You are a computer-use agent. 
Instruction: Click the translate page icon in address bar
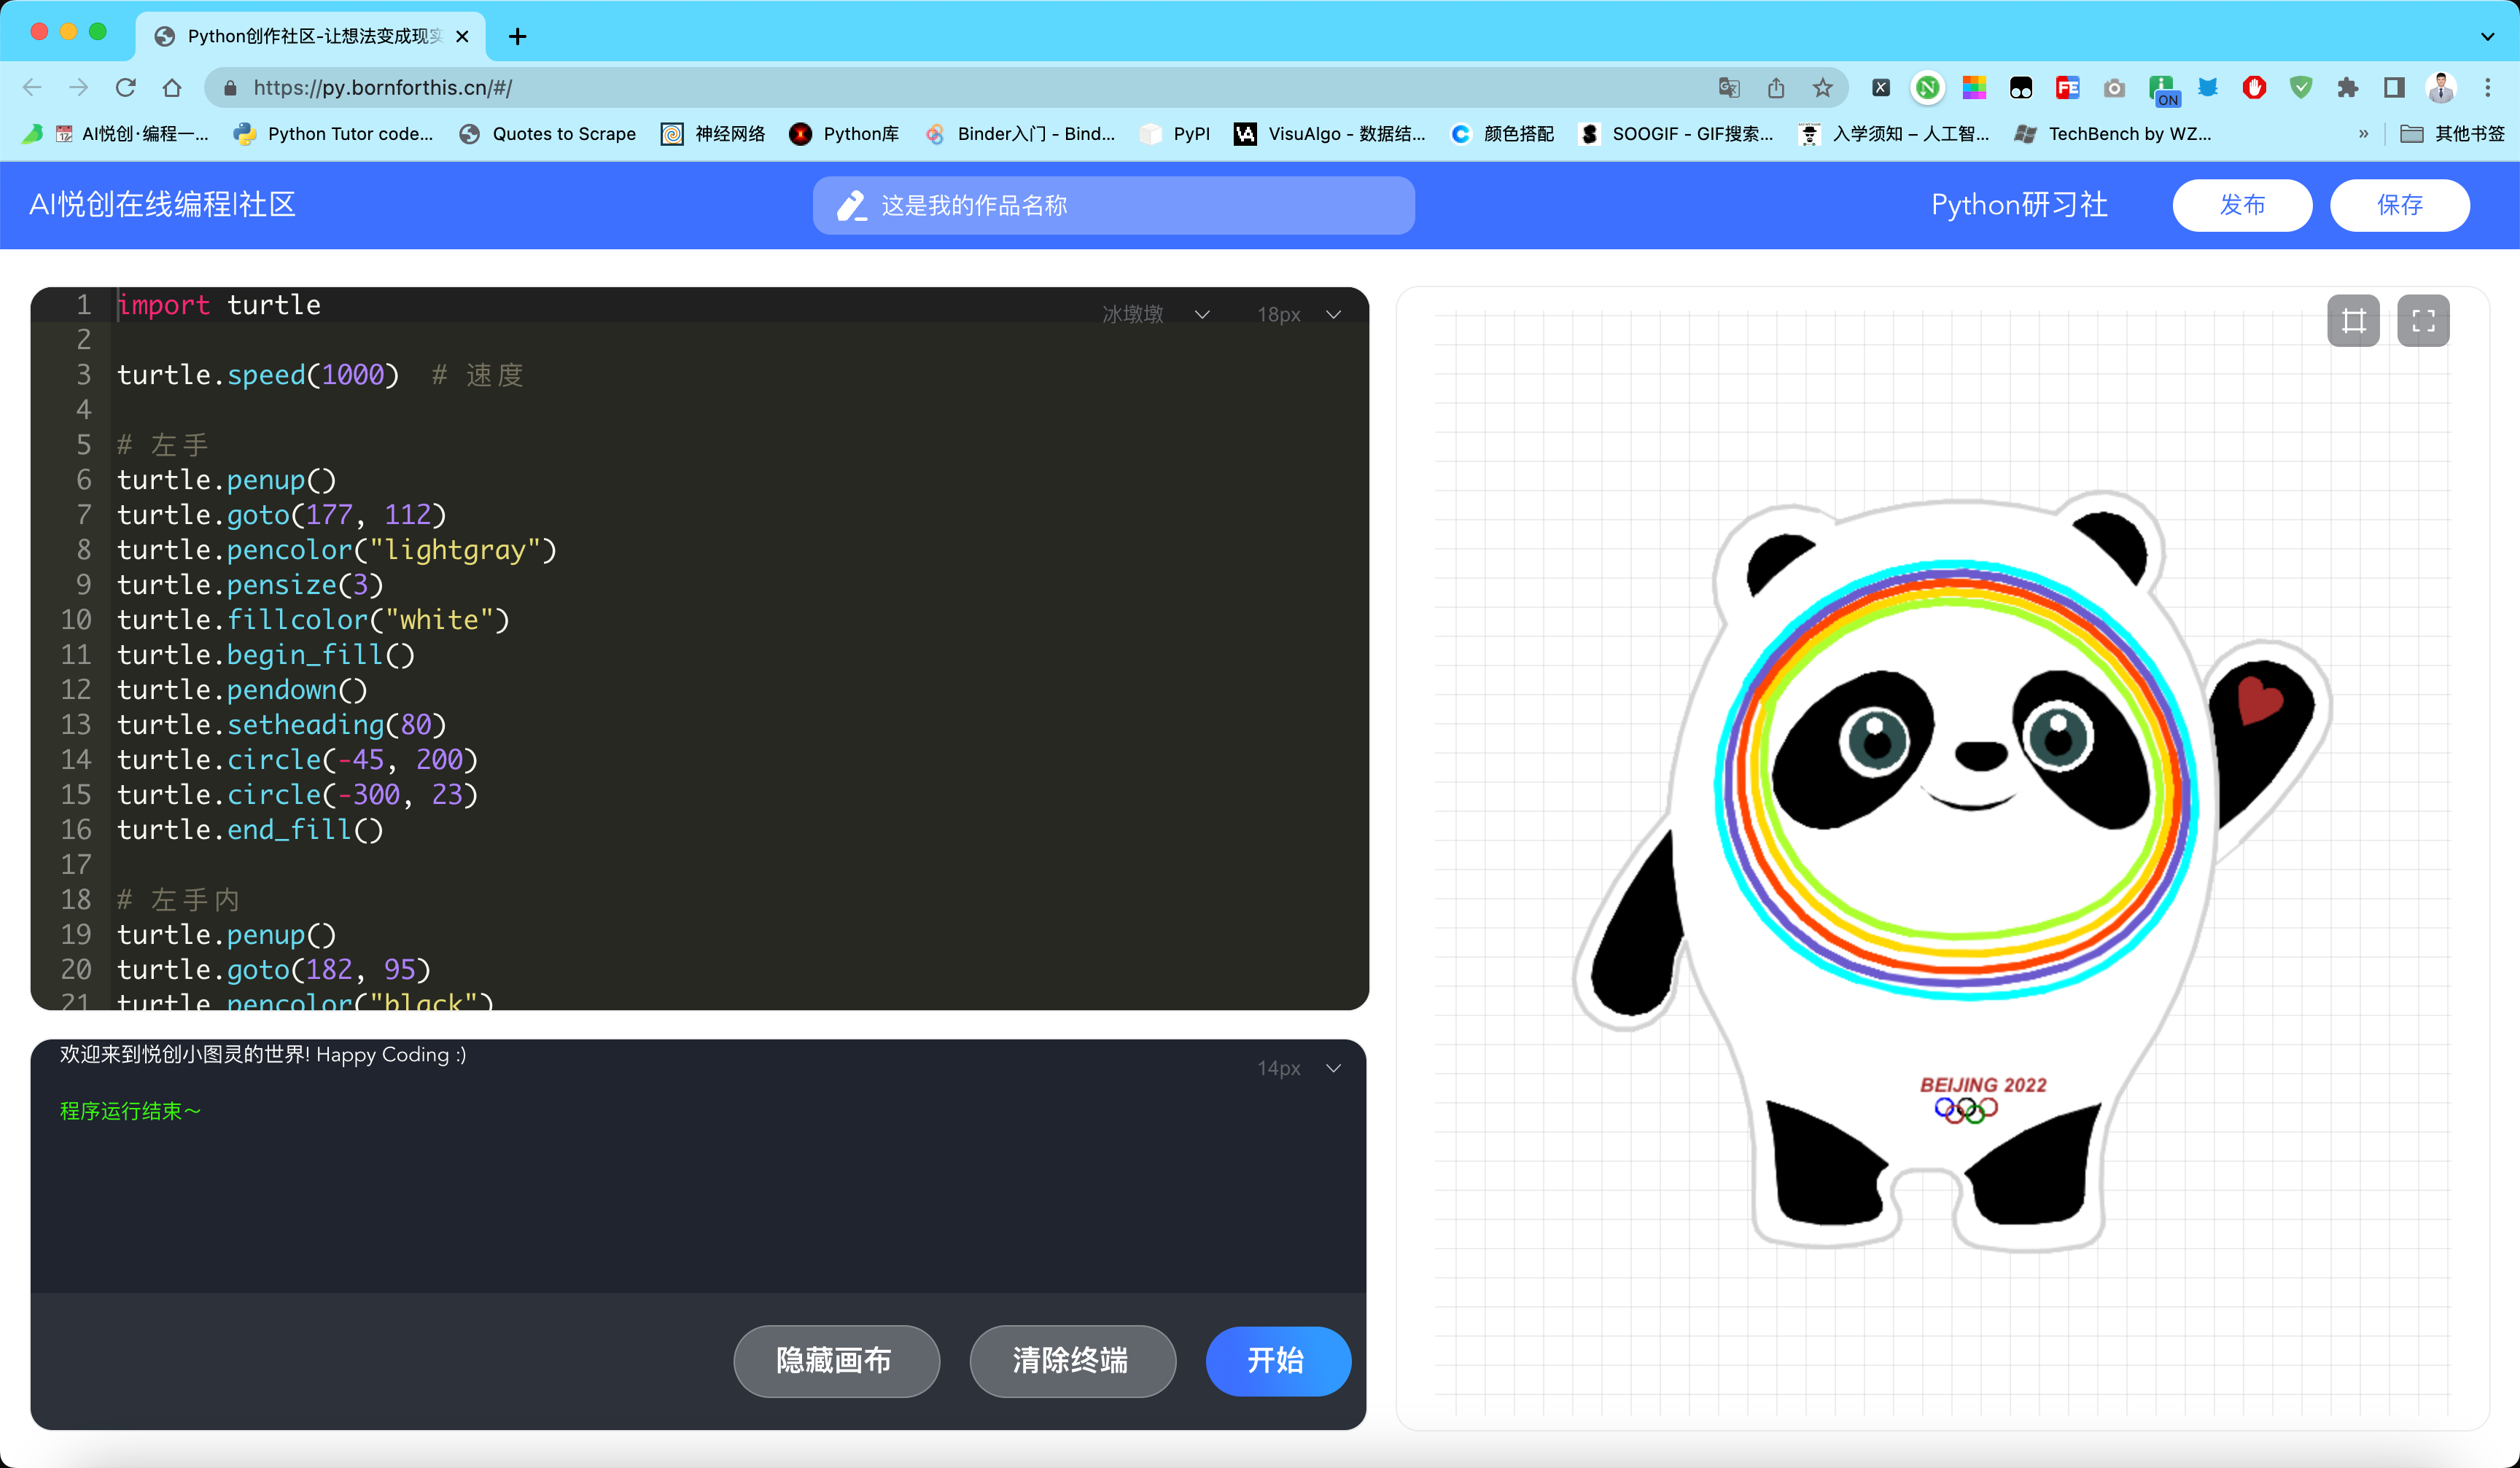pos(1729,88)
